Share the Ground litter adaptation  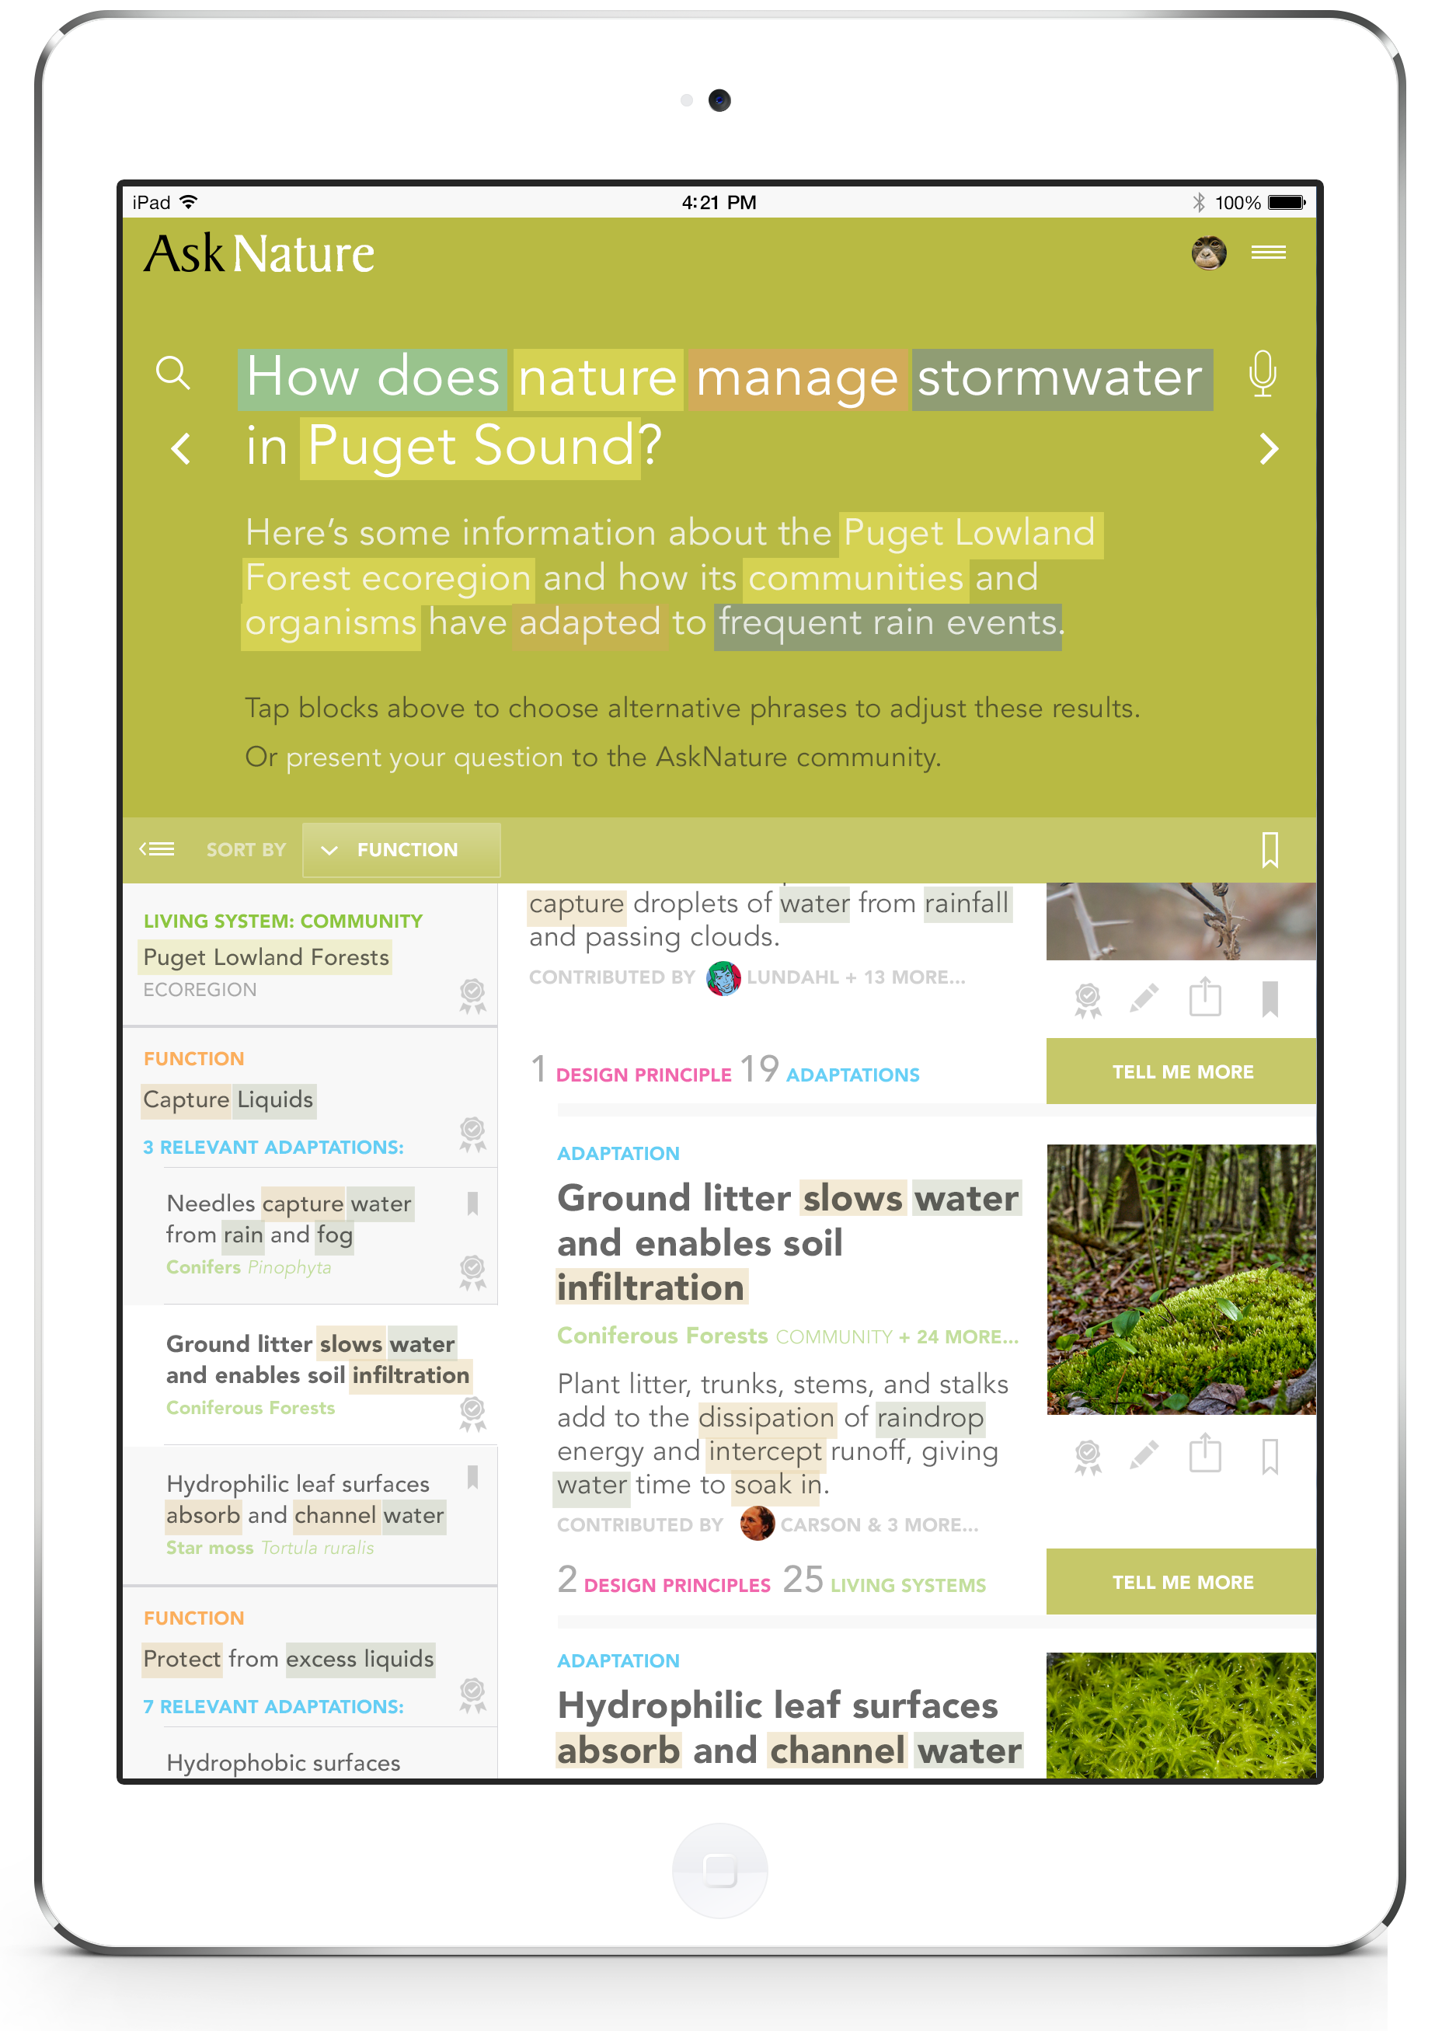1205,1454
